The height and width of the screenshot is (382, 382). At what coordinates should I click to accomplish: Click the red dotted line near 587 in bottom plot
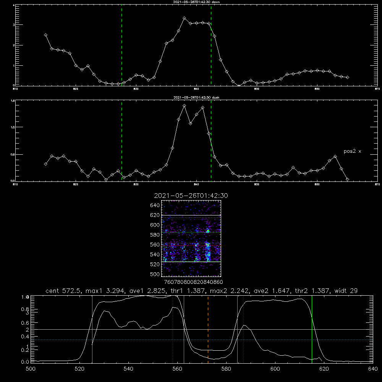click(x=243, y=329)
